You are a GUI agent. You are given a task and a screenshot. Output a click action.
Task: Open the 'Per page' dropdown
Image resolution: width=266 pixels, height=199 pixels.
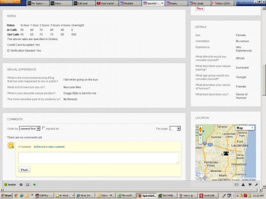pyautogui.click(x=175, y=128)
